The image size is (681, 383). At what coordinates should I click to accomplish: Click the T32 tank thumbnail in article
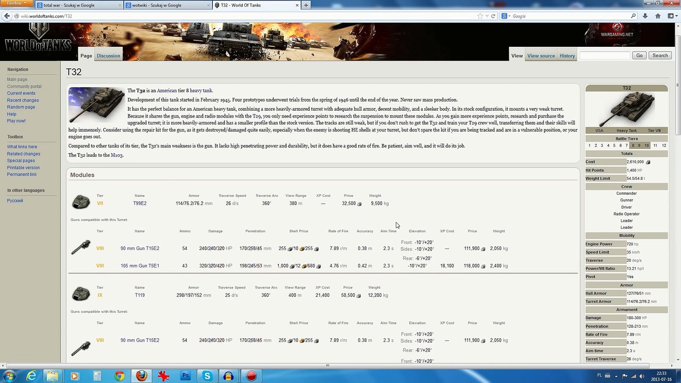point(96,105)
